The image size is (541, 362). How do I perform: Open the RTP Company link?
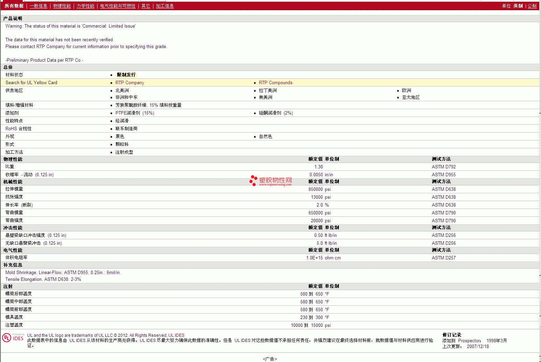pyautogui.click(x=130, y=83)
